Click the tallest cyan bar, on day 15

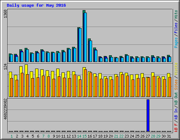tap(85, 37)
